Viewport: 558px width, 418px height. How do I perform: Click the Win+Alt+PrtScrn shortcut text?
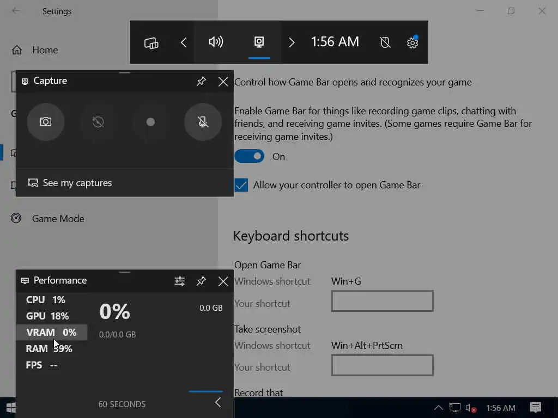point(367,346)
